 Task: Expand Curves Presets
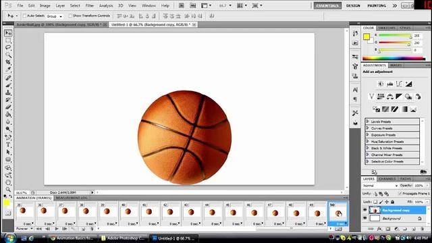[367, 128]
